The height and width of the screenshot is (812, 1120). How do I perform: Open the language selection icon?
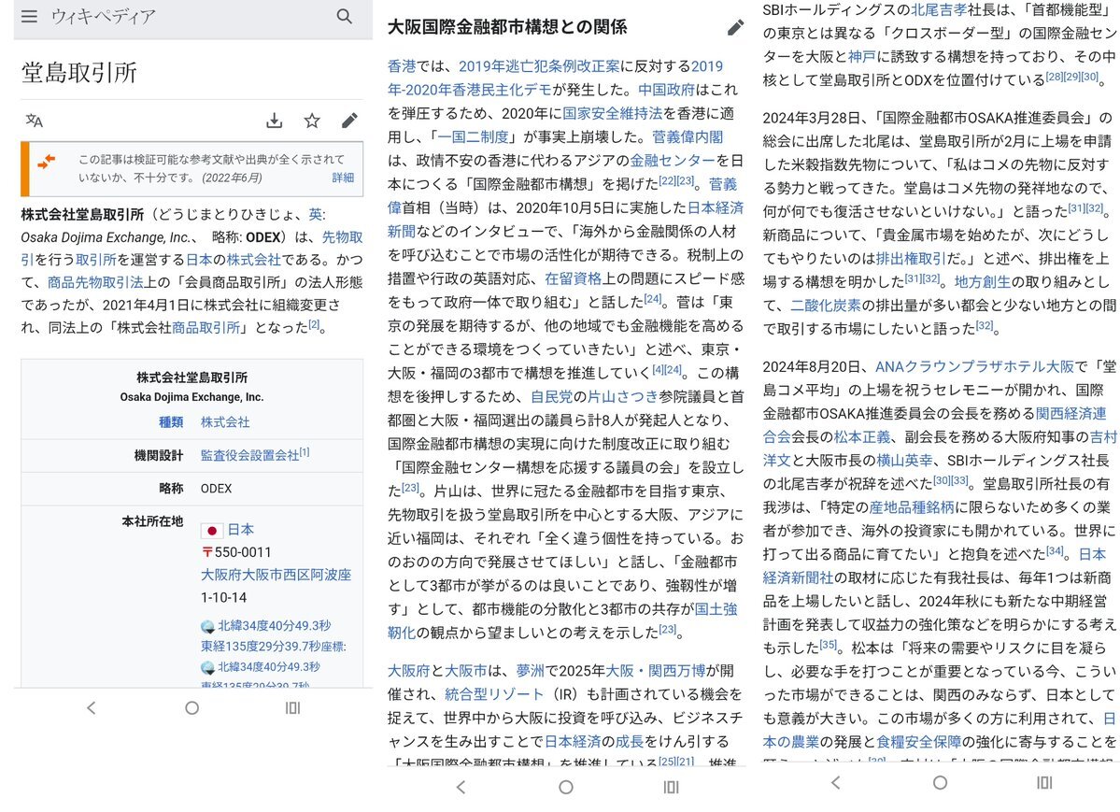coord(35,121)
